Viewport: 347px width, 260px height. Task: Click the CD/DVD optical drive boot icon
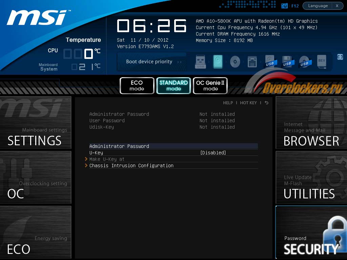point(235,62)
